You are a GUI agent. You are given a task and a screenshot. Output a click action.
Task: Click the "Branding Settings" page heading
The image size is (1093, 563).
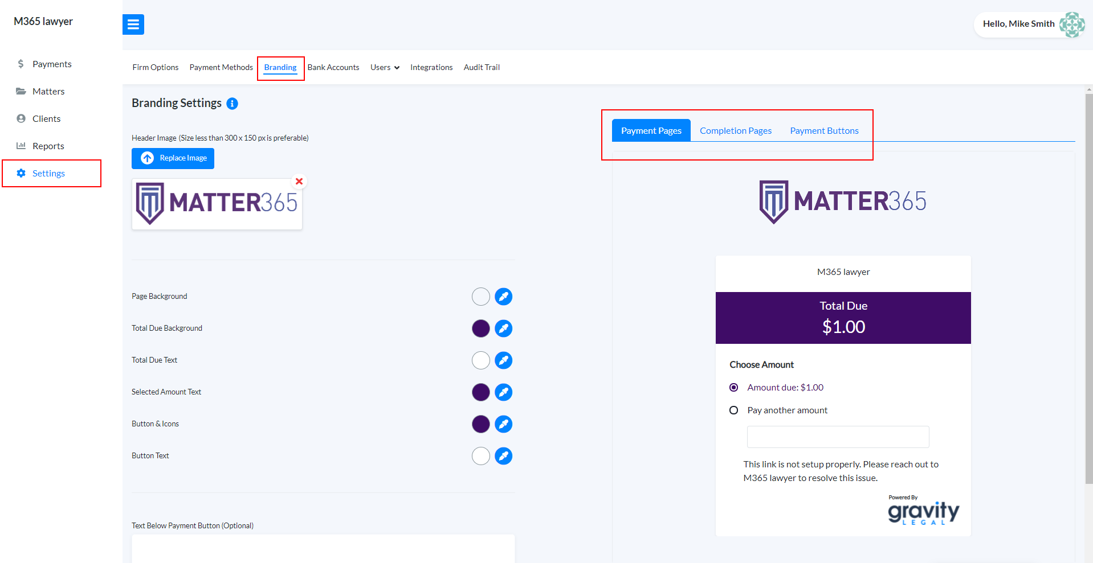177,103
